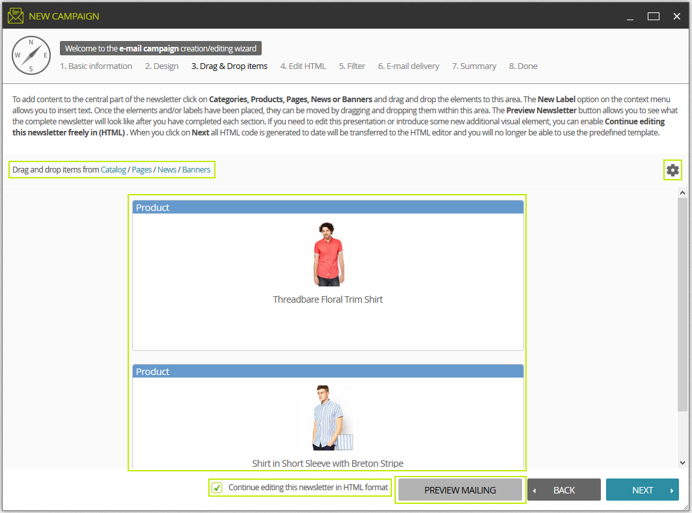Click the PREVIEW MAILING button

[460, 490]
